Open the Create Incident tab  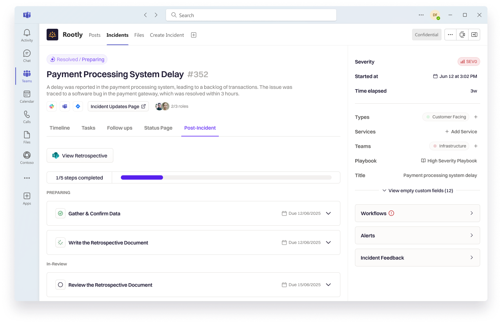click(x=167, y=35)
